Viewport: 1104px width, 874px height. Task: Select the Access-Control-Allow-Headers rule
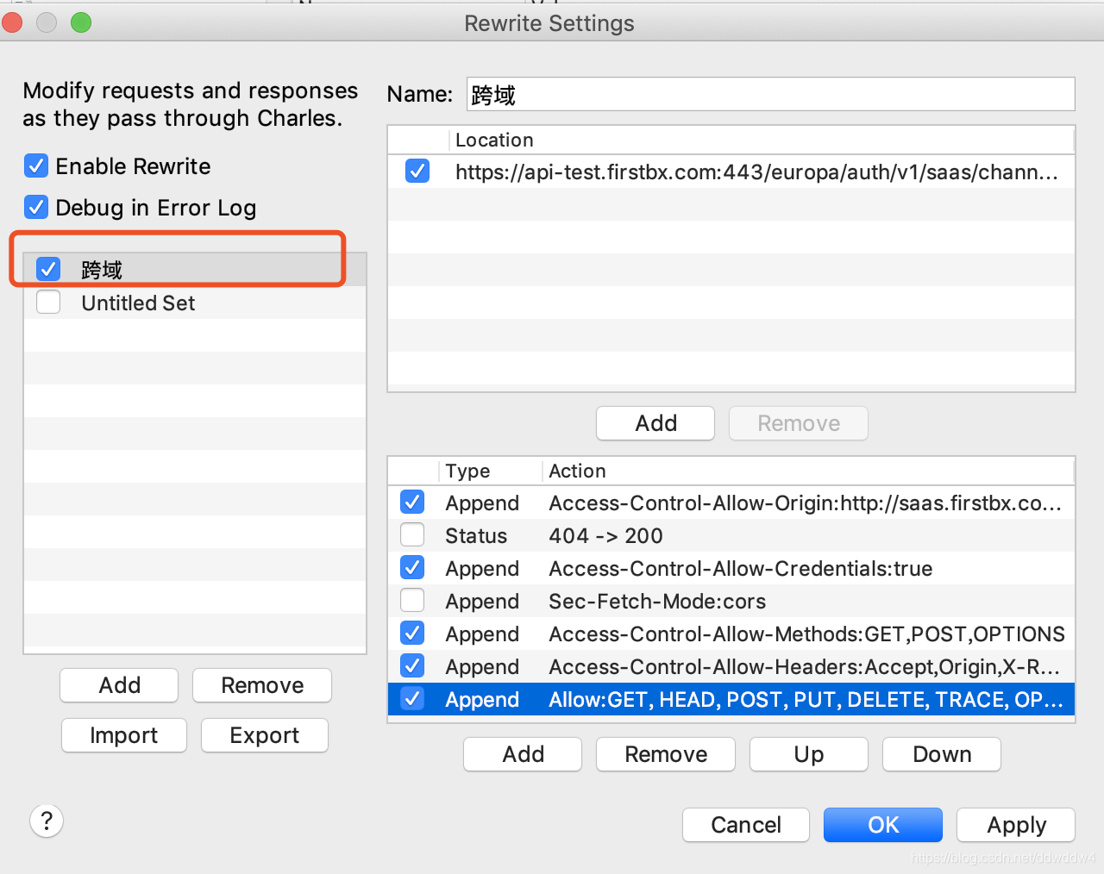pos(731,666)
